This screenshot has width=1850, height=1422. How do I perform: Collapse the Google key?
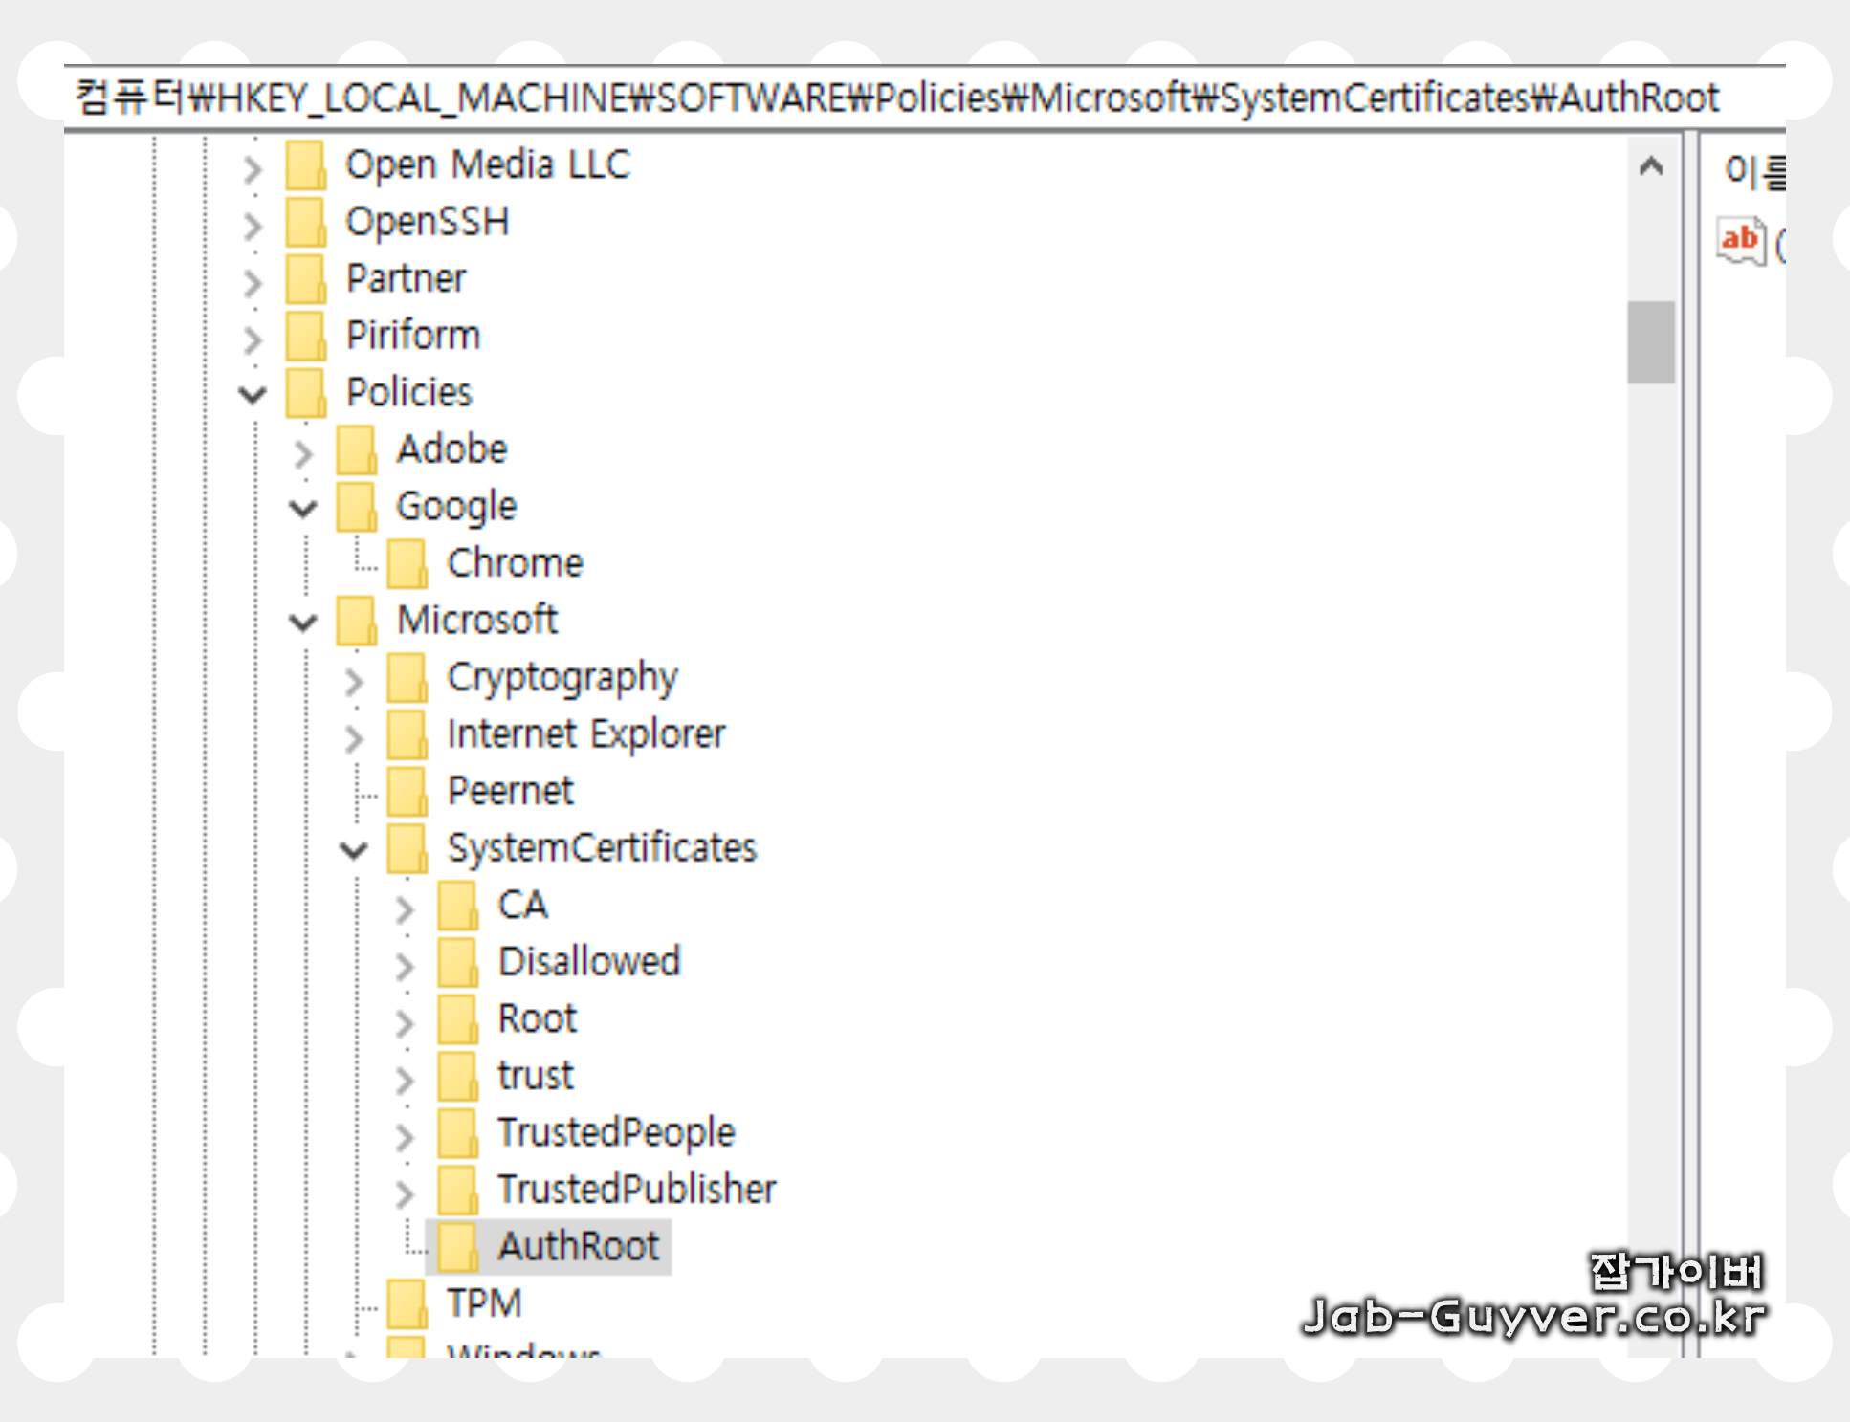coord(303,508)
